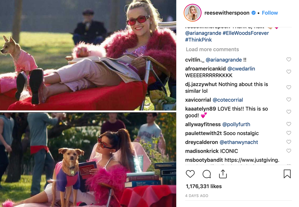The width and height of the screenshot is (299, 207).
Task: Select the top movie still image
Action: (88, 55)
